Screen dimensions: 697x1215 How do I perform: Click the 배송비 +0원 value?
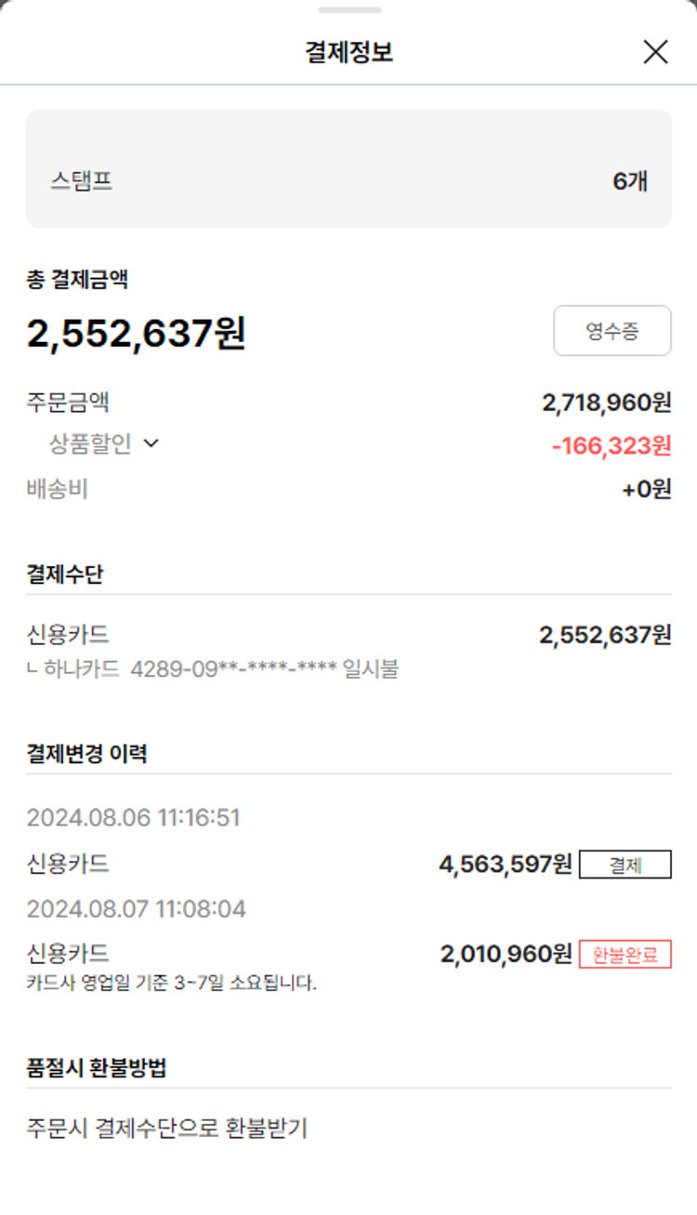[x=646, y=489]
